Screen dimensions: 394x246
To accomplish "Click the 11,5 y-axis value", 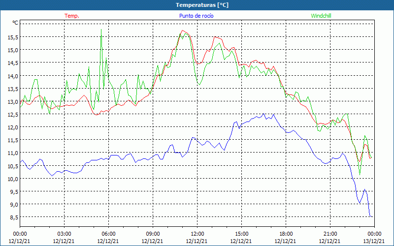I will point(13,140).
